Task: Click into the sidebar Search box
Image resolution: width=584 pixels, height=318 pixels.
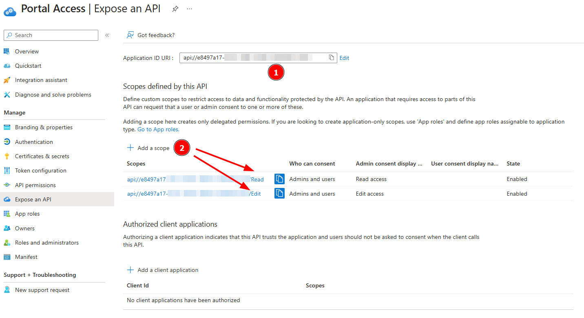Action: (51, 35)
